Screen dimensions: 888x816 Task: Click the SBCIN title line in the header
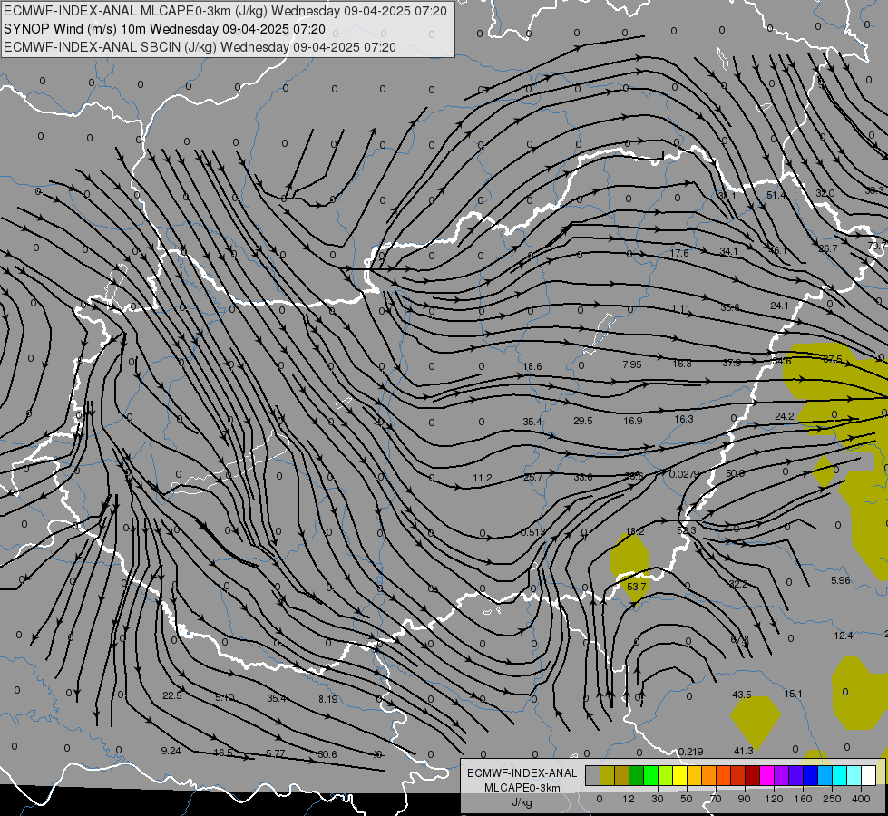[x=200, y=47]
